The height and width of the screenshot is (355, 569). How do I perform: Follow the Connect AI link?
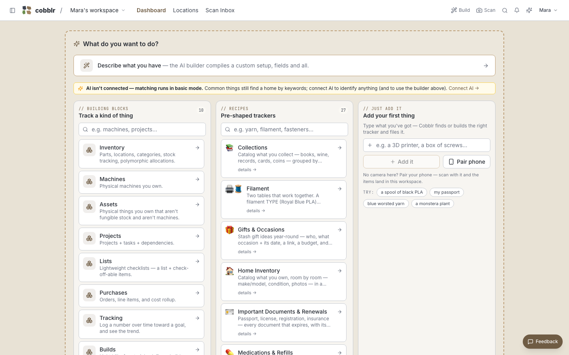click(463, 88)
